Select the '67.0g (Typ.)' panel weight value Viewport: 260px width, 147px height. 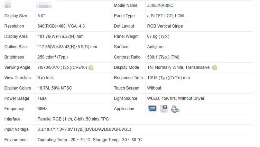pyautogui.click(x=158, y=36)
